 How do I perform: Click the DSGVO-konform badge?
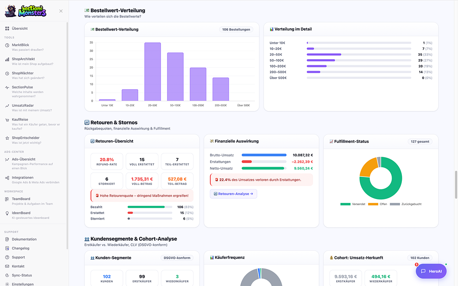[177, 258]
